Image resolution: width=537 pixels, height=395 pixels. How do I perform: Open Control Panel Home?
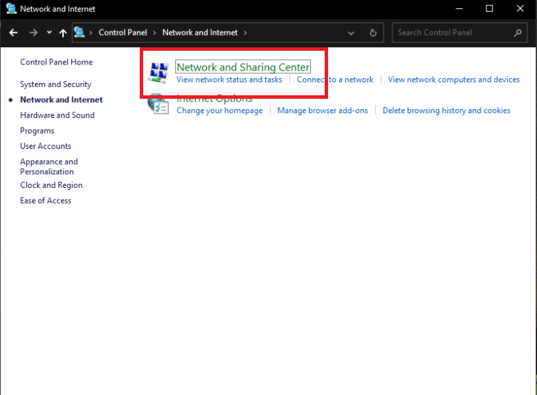coord(56,62)
